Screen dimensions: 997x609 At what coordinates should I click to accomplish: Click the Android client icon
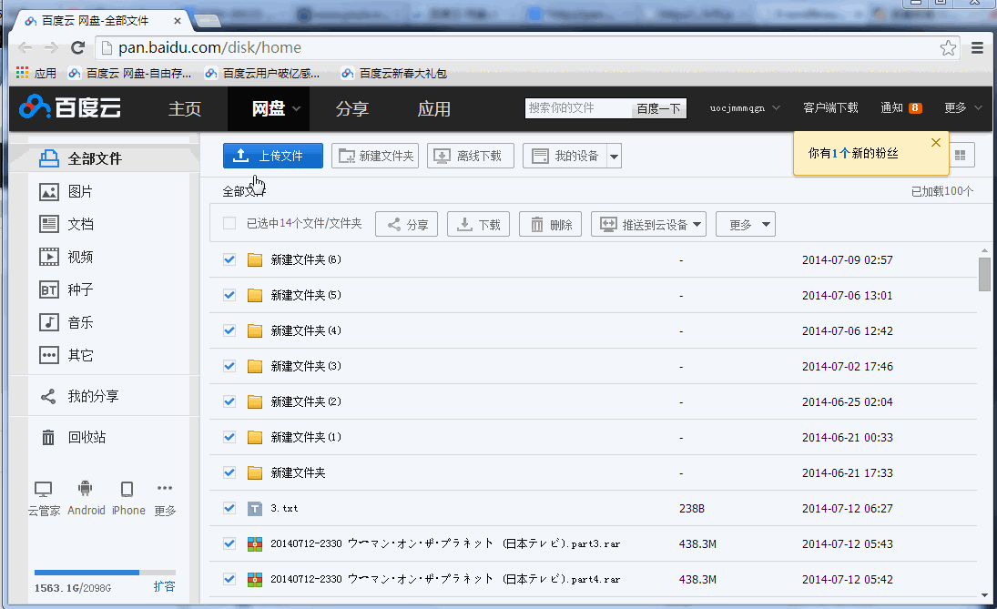click(86, 488)
